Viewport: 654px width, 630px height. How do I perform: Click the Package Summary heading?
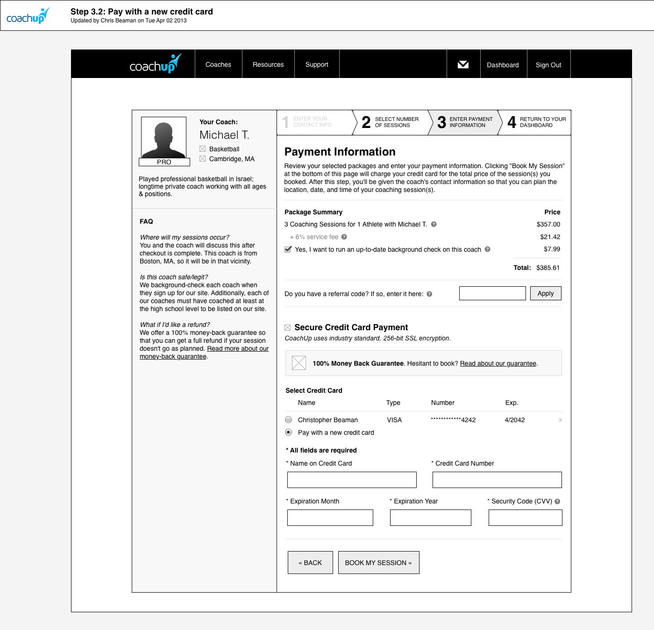coord(313,212)
